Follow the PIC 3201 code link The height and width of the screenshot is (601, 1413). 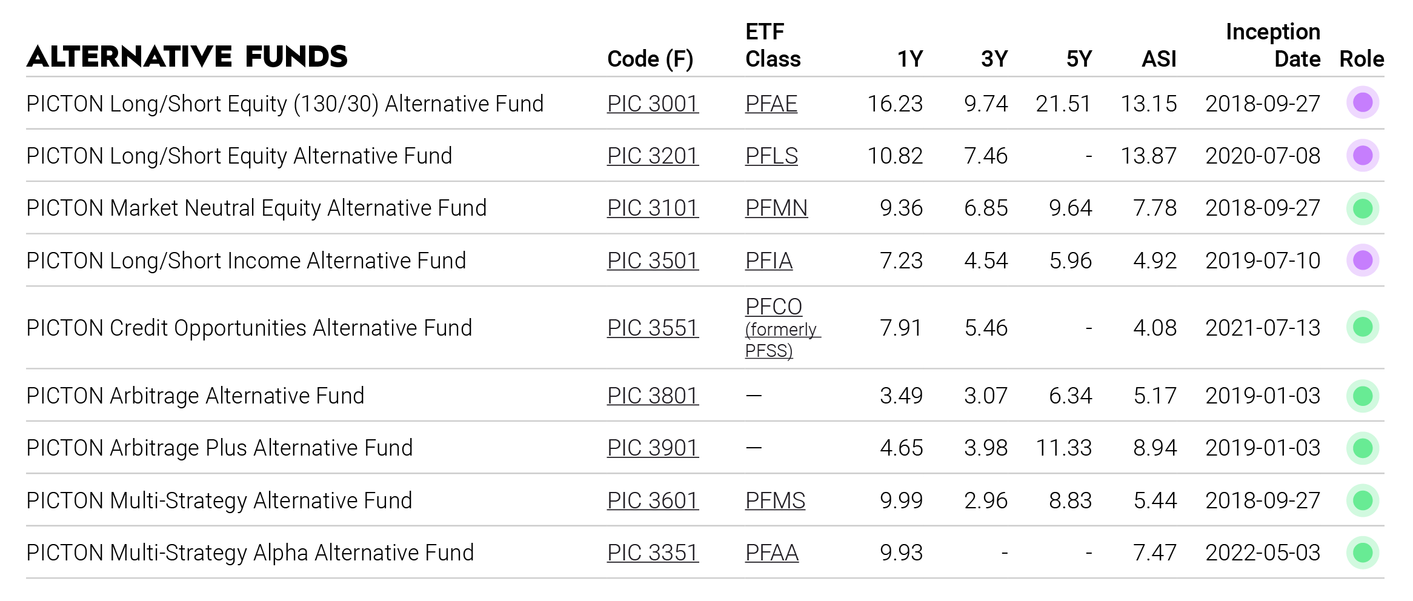[653, 156]
